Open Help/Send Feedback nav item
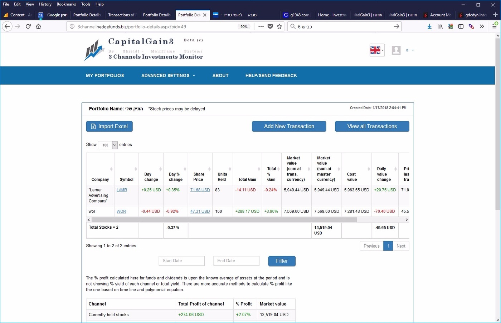This screenshot has height=323, width=501. click(271, 75)
